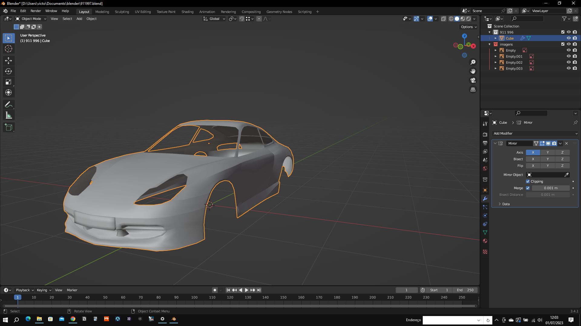
Task: Switch to the Sculpting workspace tab
Action: (122, 12)
